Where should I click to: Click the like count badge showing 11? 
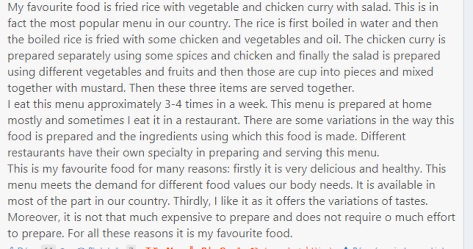[48, 247]
